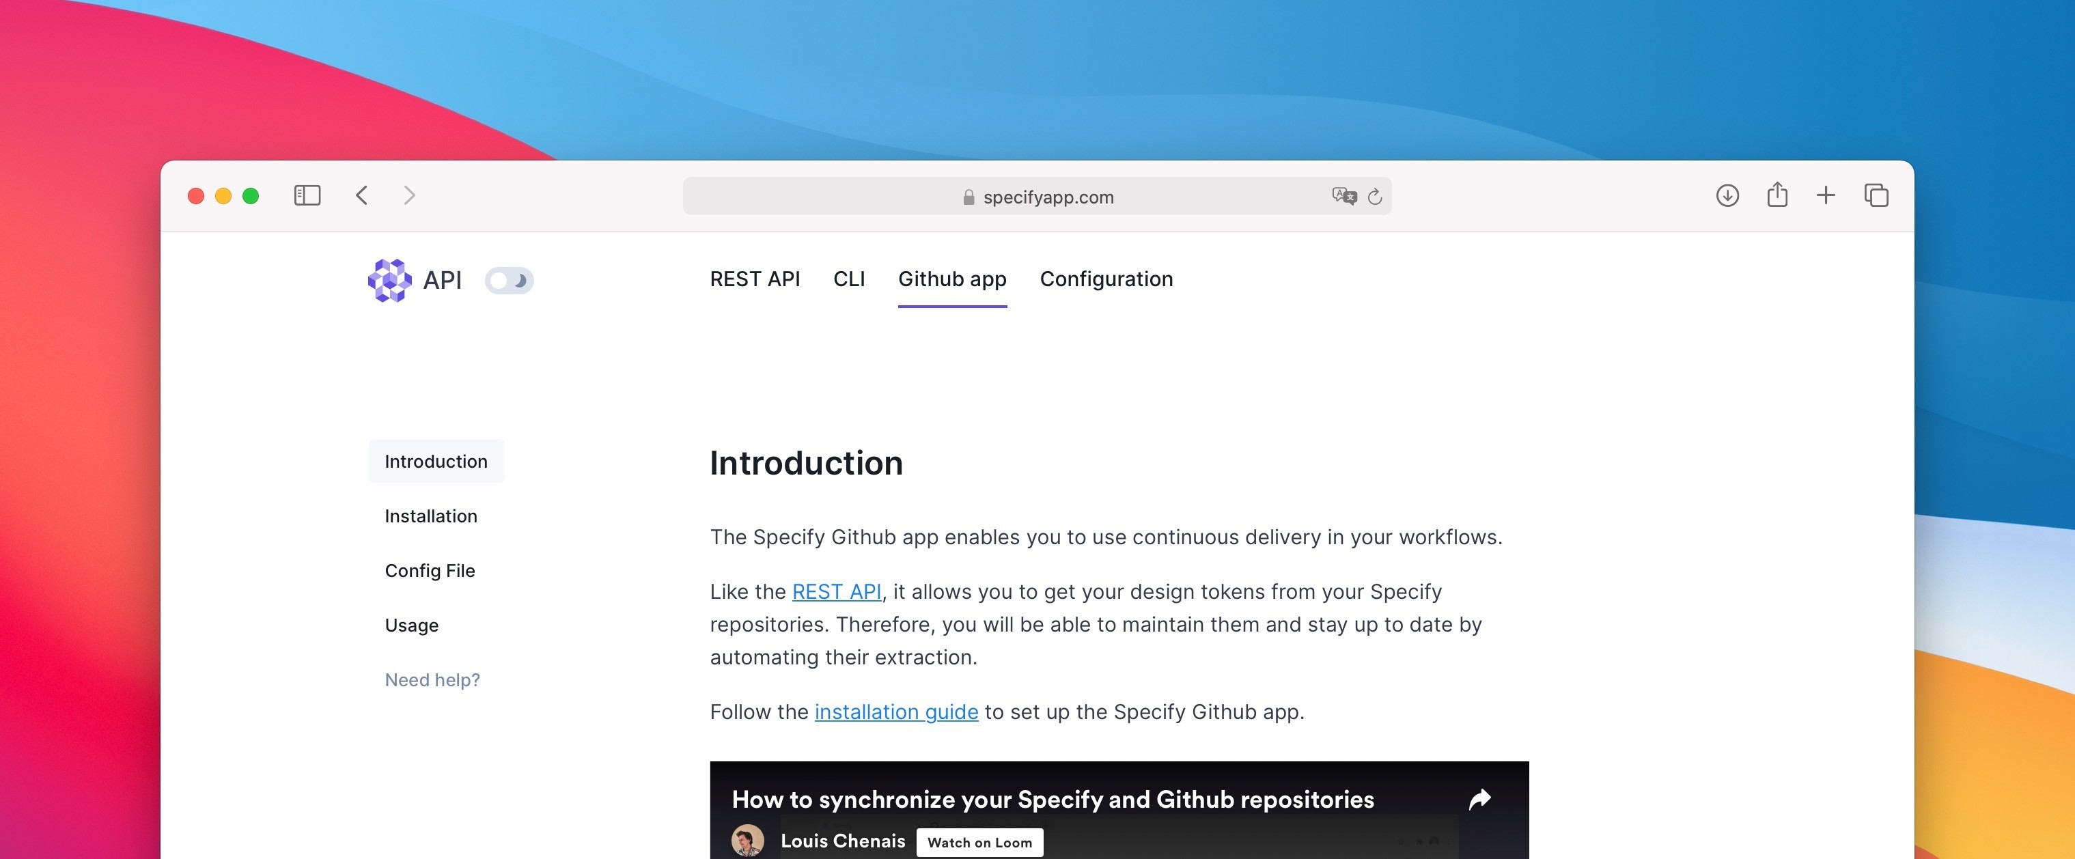Image resolution: width=2075 pixels, height=859 pixels.
Task: Open the REST API tab
Action: click(x=755, y=279)
